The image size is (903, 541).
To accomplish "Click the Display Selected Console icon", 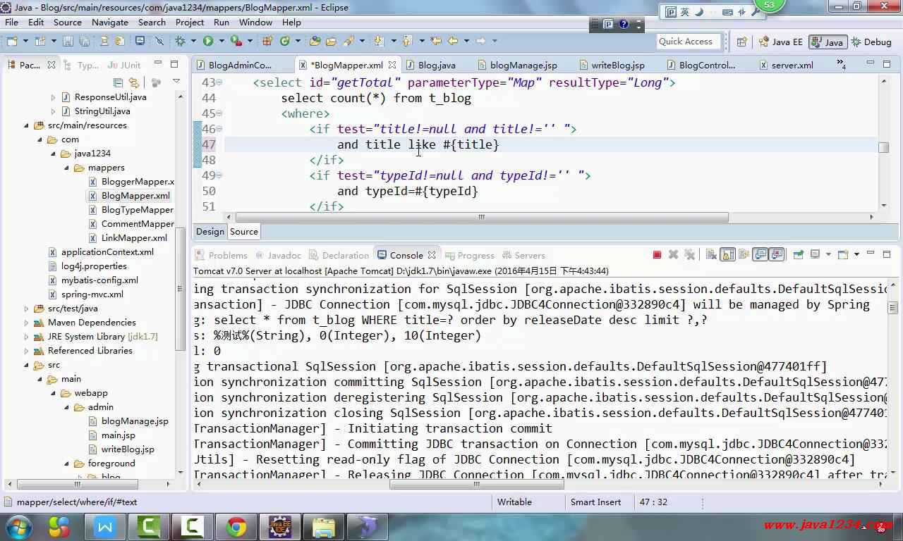I will coord(814,254).
